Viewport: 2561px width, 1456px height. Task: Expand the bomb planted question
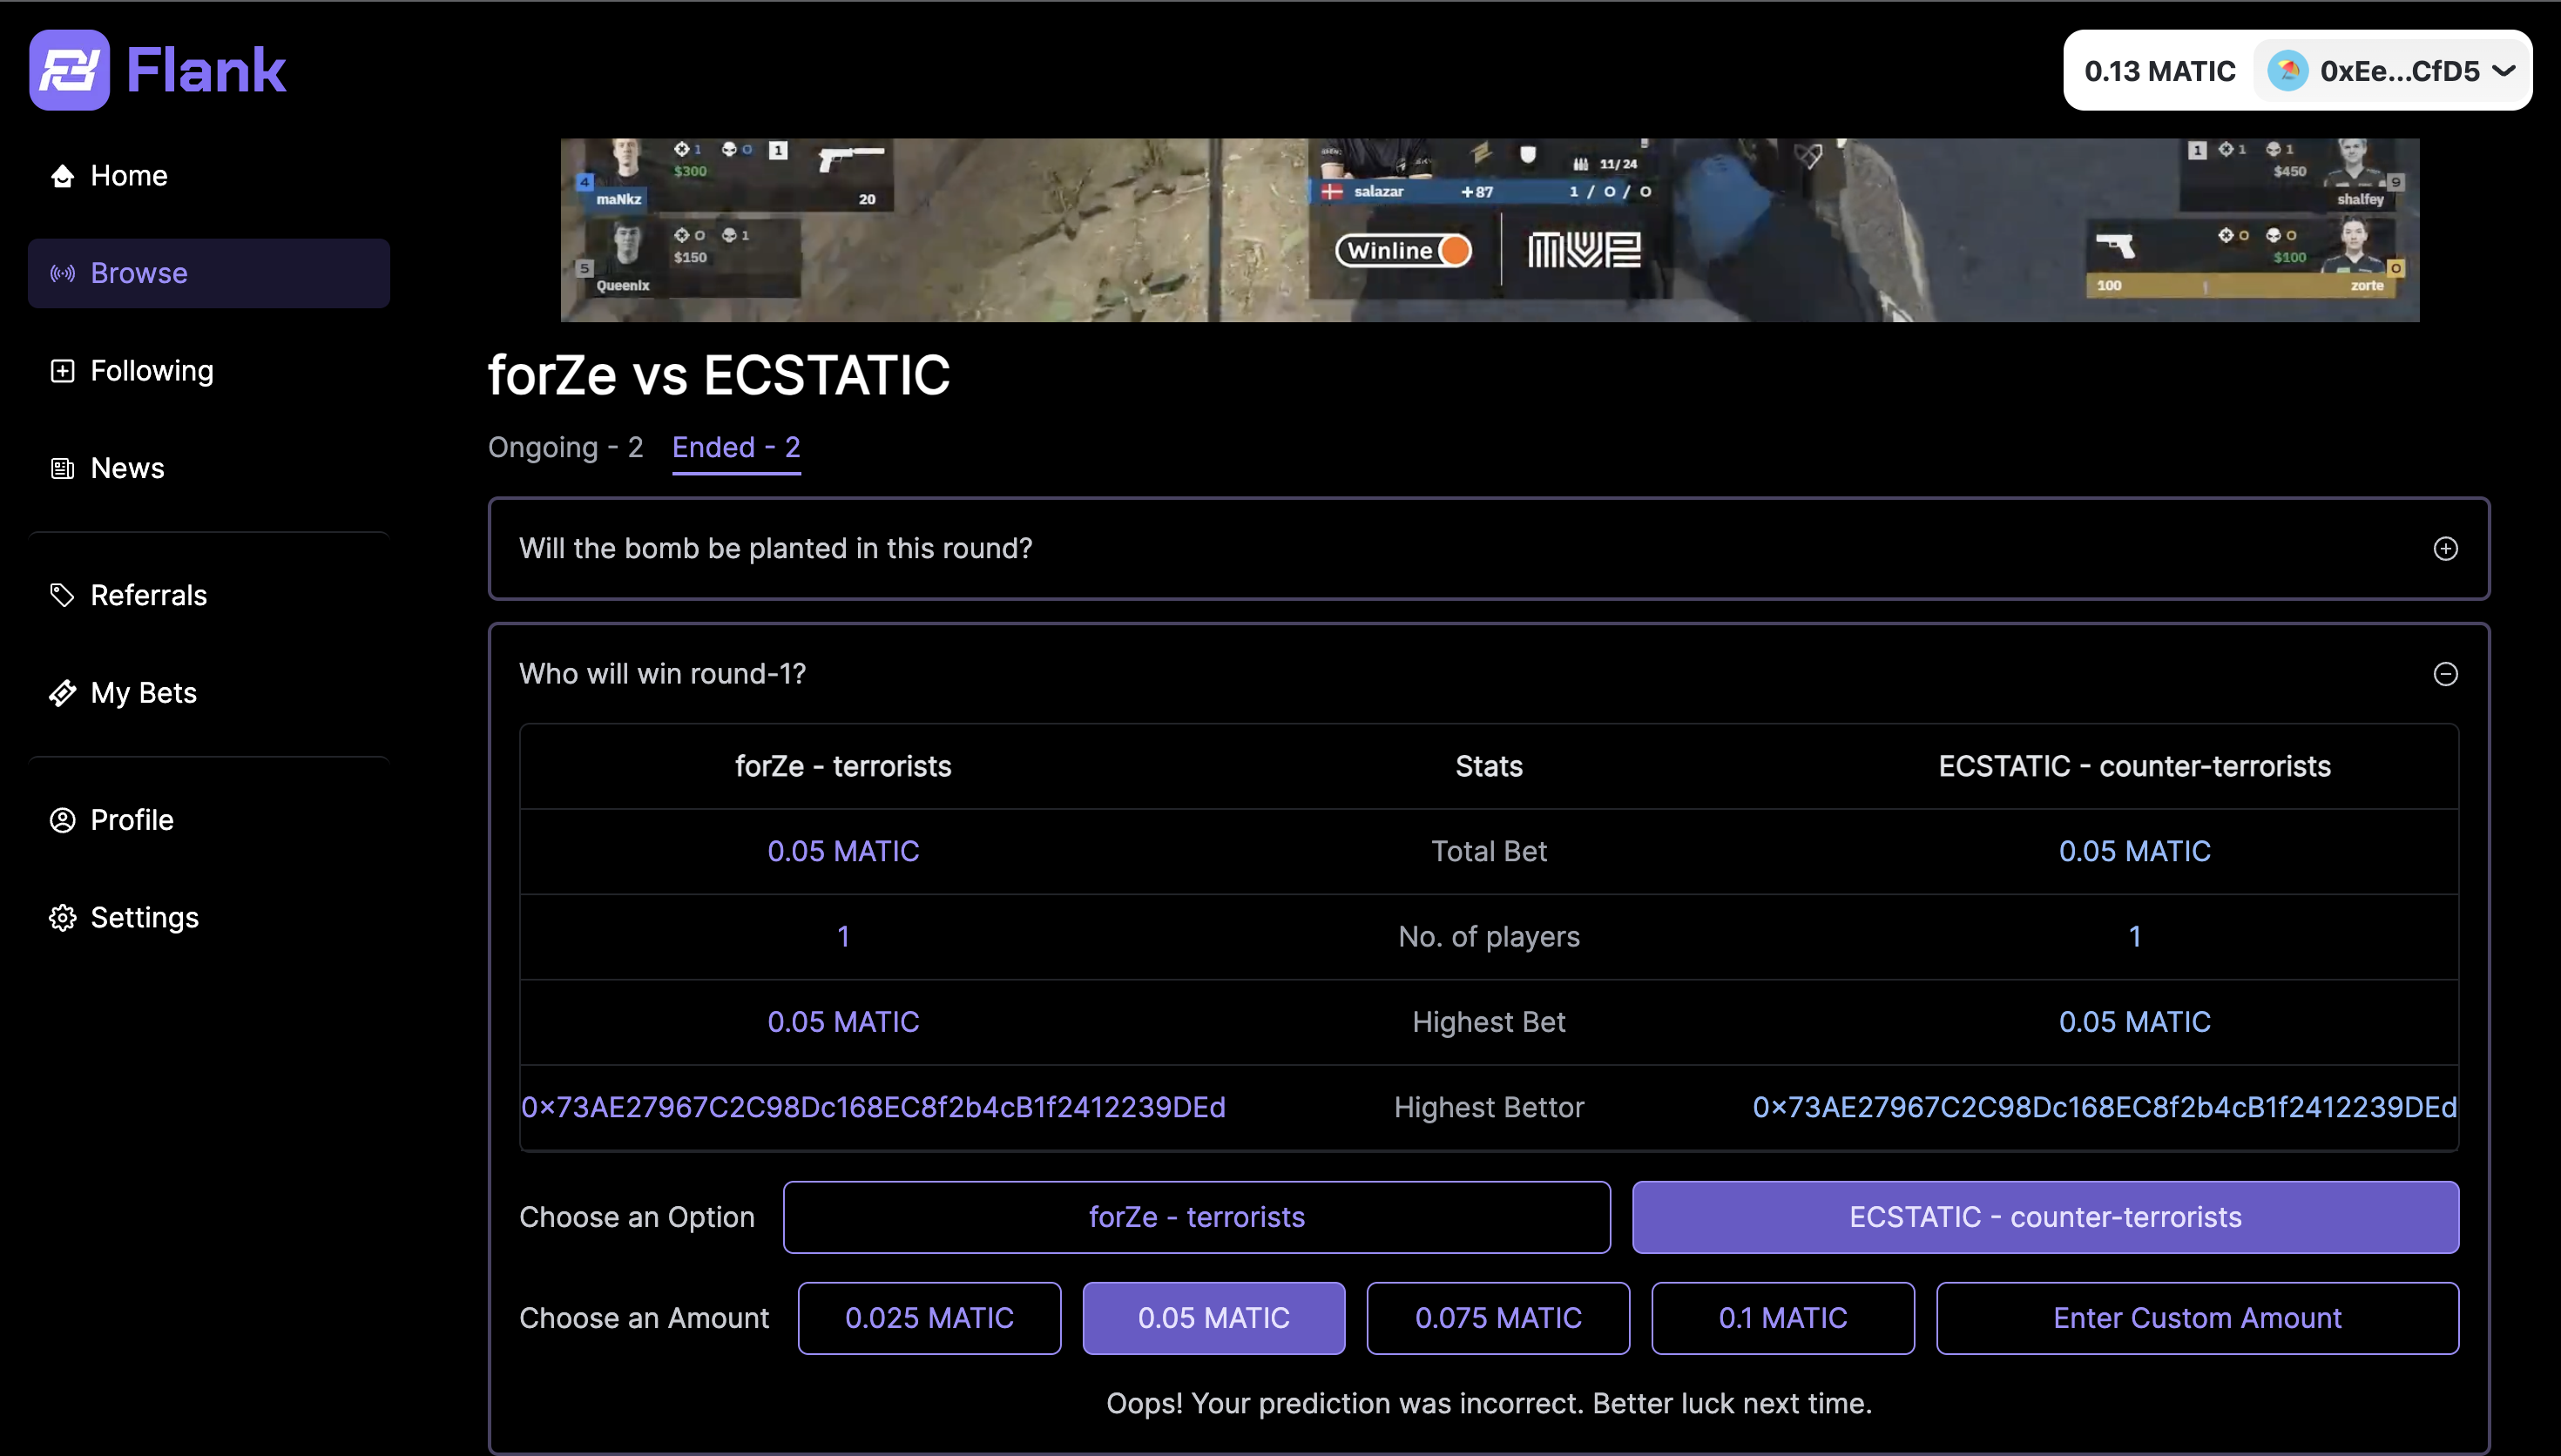tap(2445, 548)
